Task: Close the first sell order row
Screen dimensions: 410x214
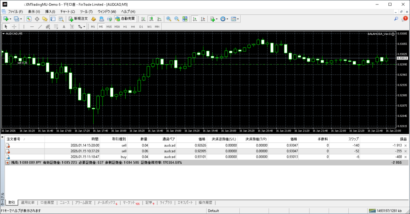Action: pyautogui.click(x=405, y=146)
